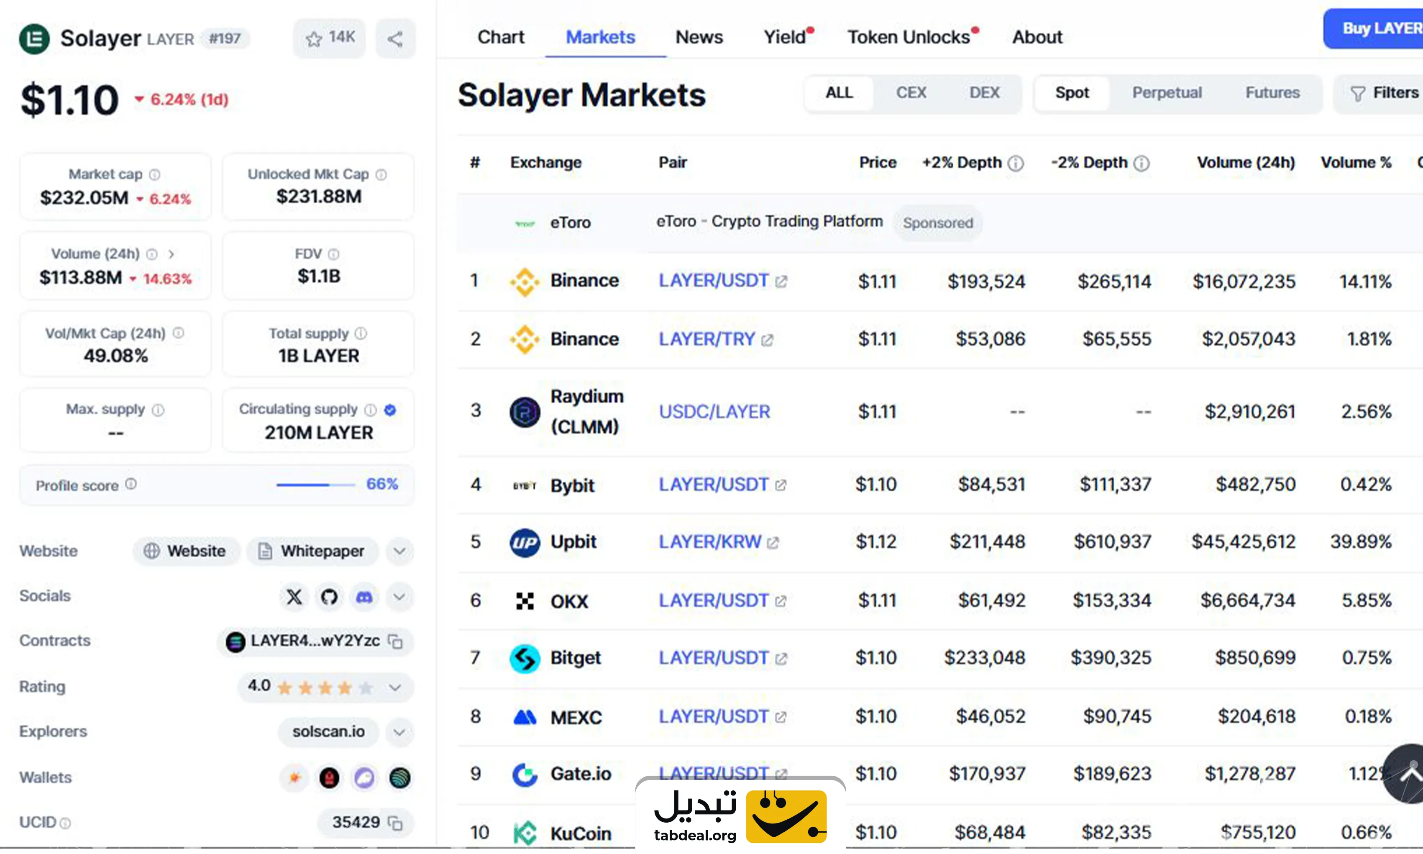
Task: Click Max. supply info icon
Action: click(158, 410)
